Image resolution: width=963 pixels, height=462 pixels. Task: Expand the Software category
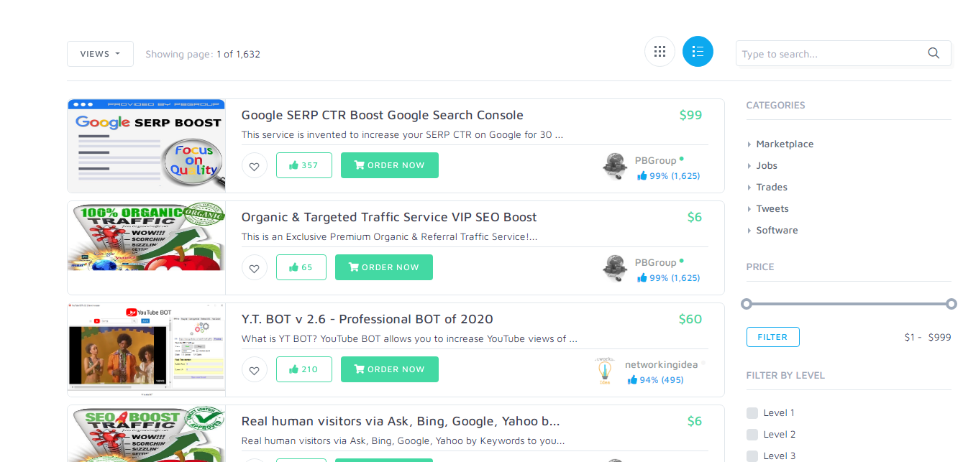777,231
